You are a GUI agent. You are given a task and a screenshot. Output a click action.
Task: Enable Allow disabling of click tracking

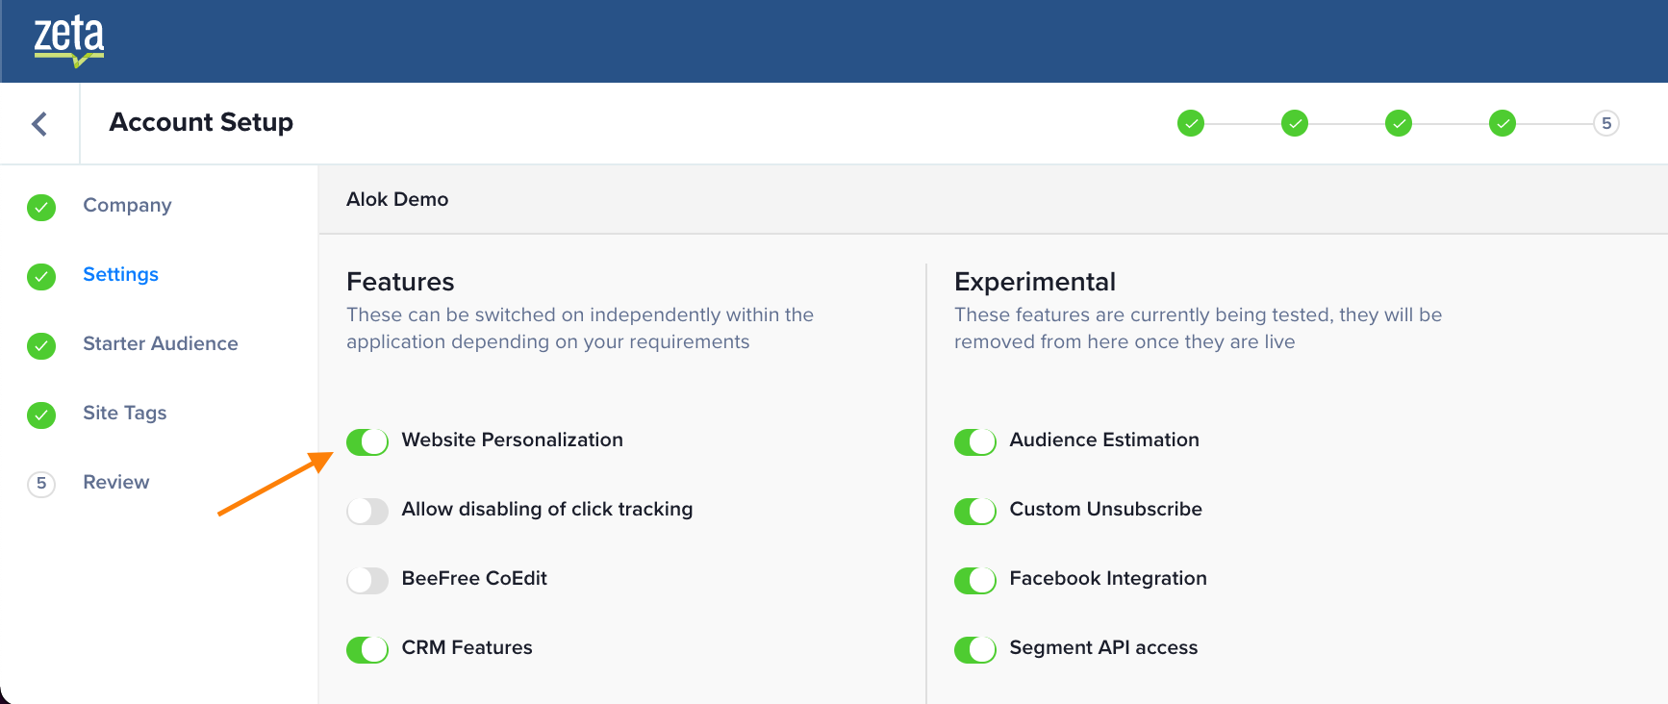[x=367, y=511]
